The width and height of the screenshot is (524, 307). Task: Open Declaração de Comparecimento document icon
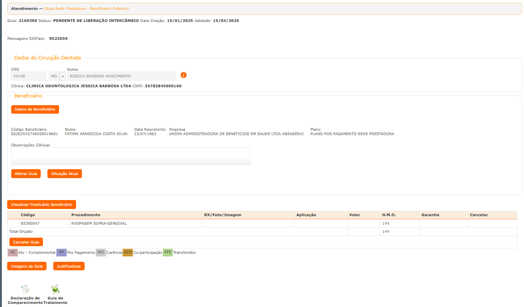click(26, 289)
